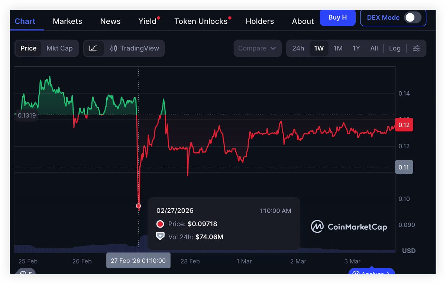Click the Vol 24h $74.06M value
Screen dimensions: 446x284
(x=209, y=236)
